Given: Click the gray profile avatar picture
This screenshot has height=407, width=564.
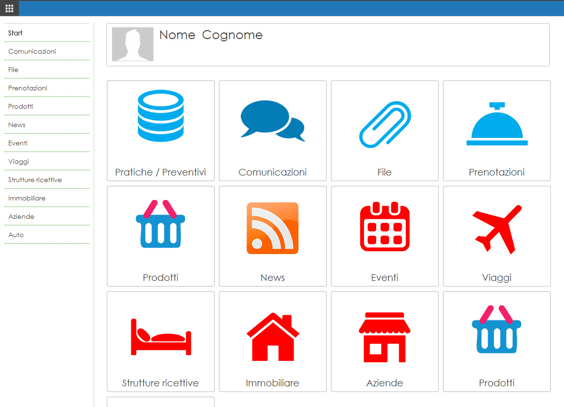Looking at the screenshot, I should click(x=133, y=44).
